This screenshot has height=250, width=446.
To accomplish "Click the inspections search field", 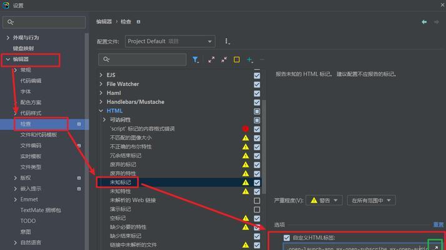I will 142,59.
